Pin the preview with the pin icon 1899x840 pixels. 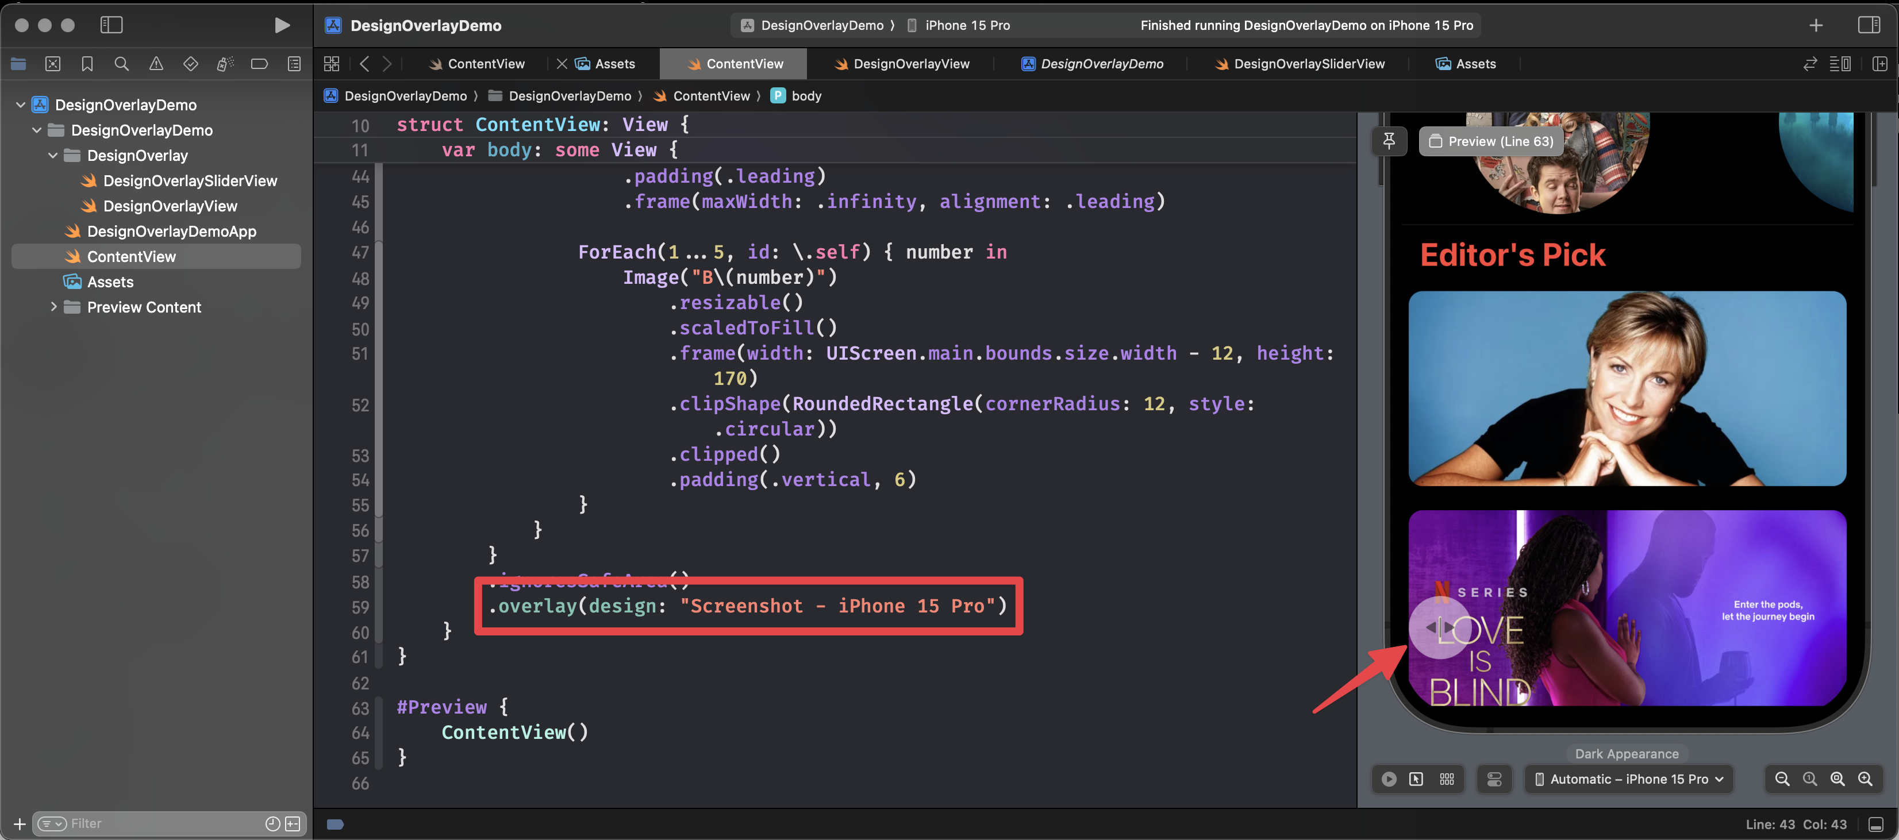[1389, 140]
